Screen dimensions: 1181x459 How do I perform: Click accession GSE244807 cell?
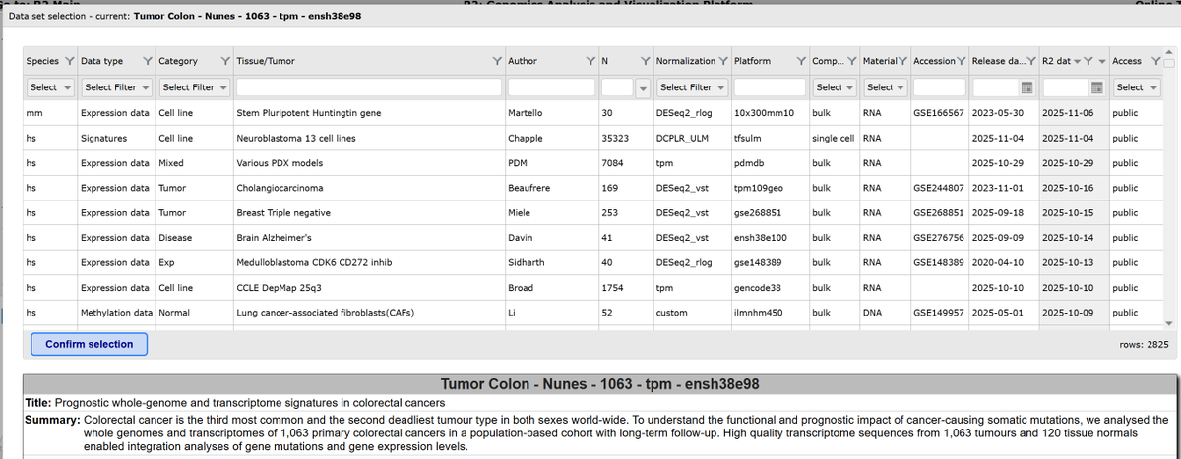tap(939, 188)
